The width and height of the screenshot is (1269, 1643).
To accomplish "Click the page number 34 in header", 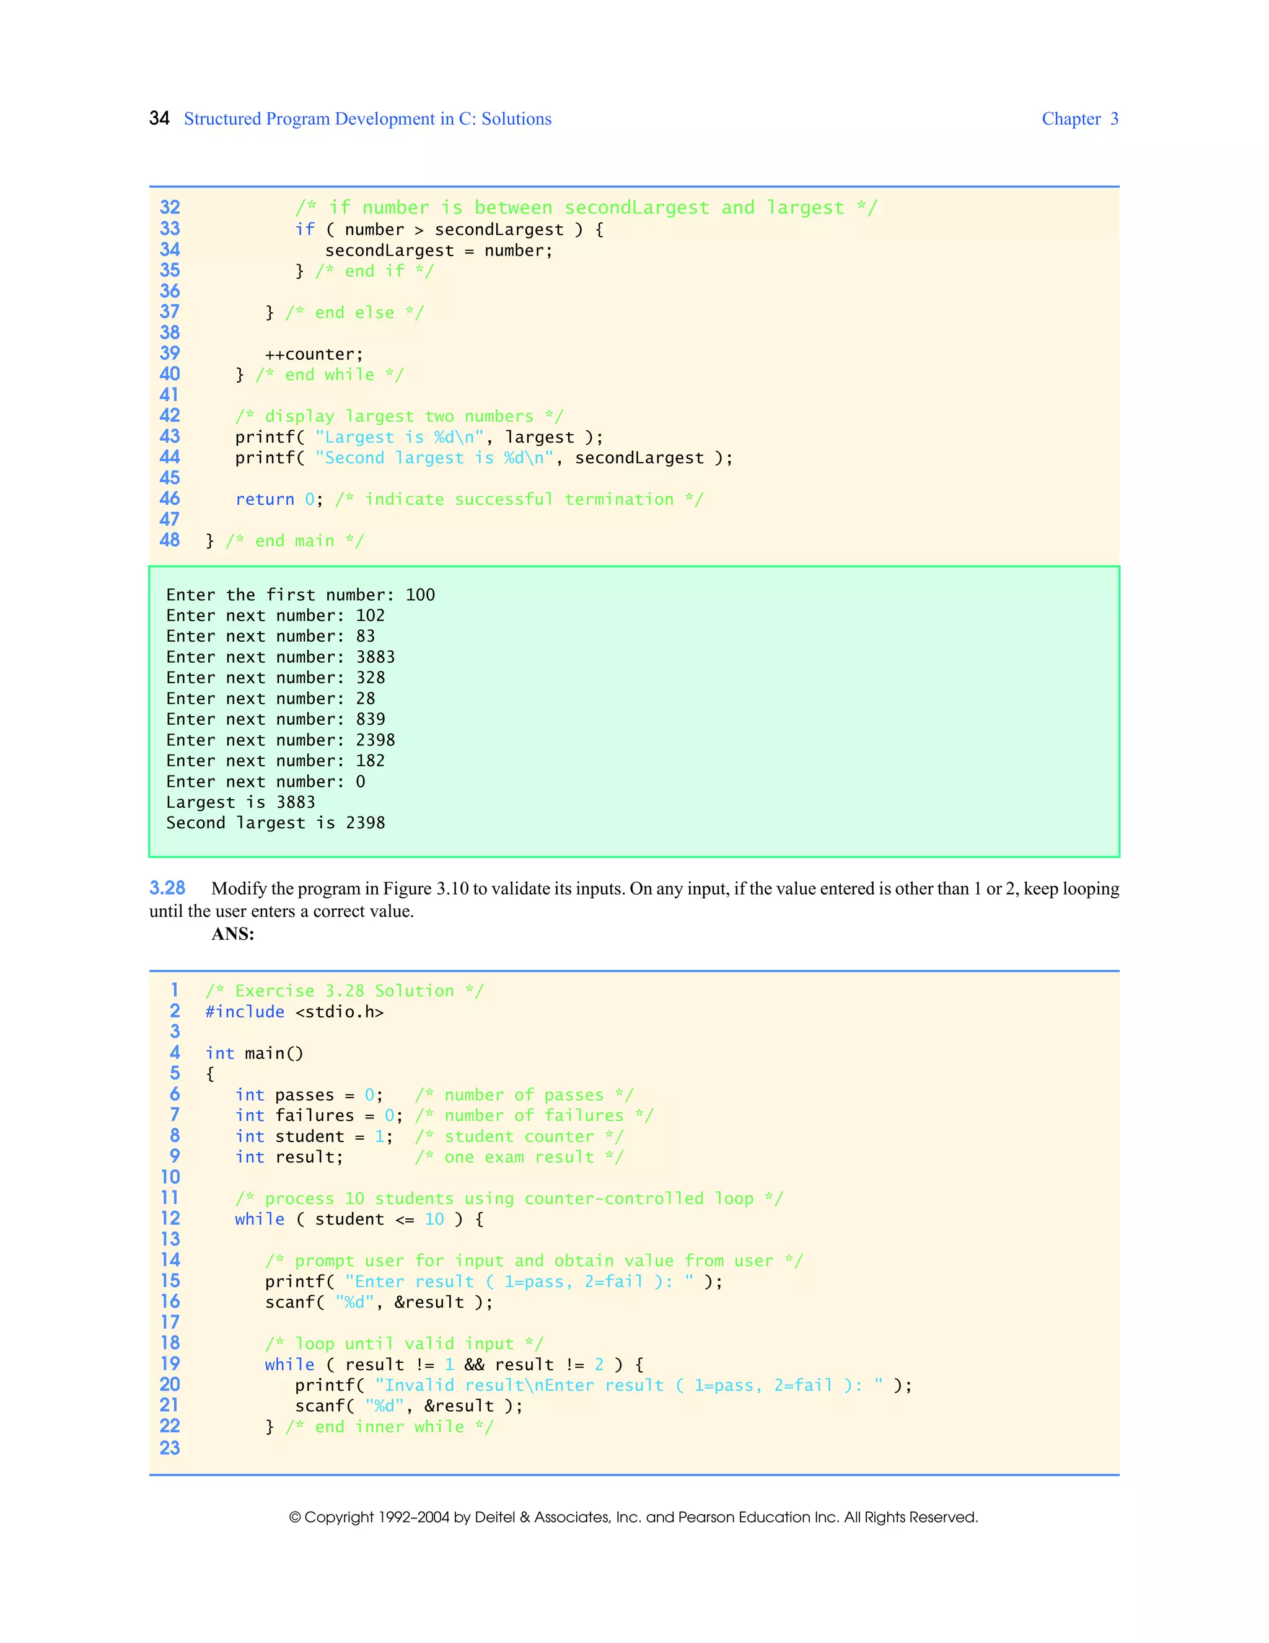I will coord(159,118).
